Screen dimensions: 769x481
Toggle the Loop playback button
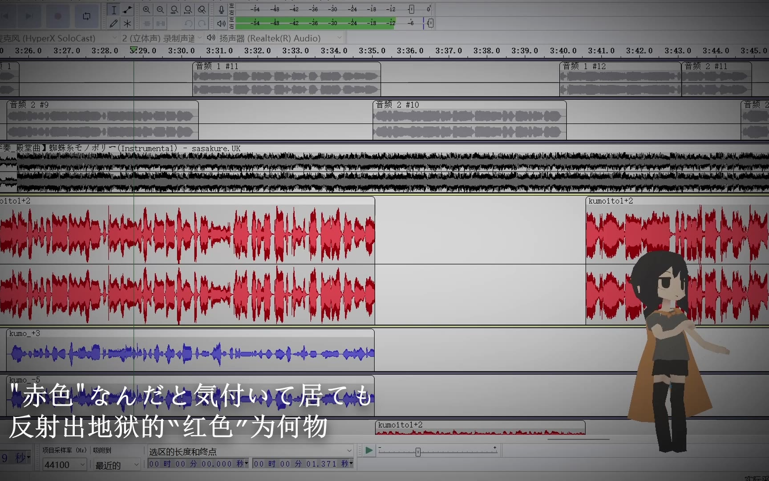(x=86, y=16)
